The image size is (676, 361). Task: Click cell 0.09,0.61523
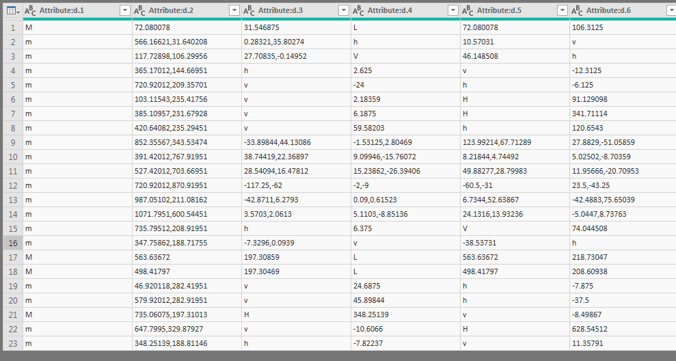pos(406,200)
